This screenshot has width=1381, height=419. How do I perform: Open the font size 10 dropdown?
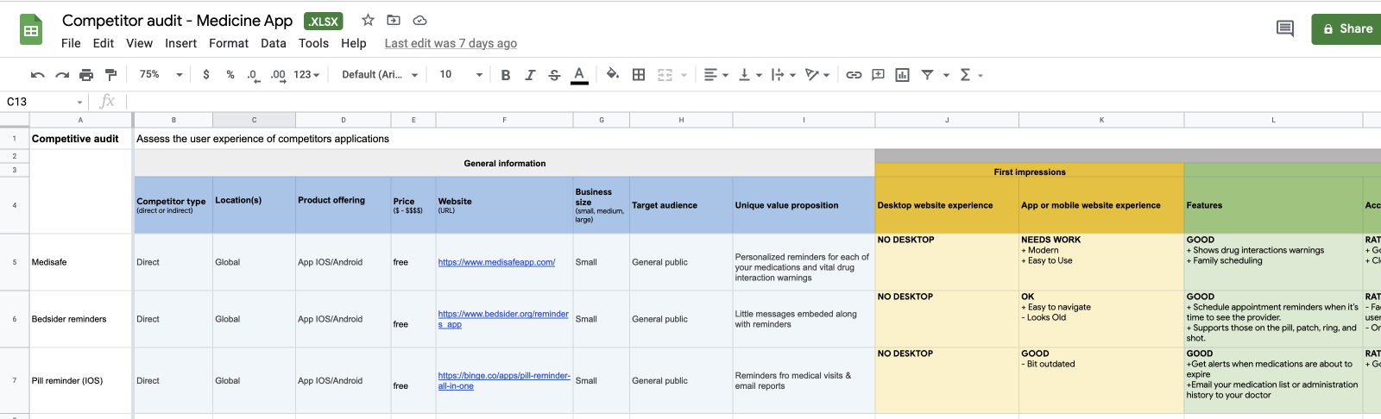[x=460, y=75]
